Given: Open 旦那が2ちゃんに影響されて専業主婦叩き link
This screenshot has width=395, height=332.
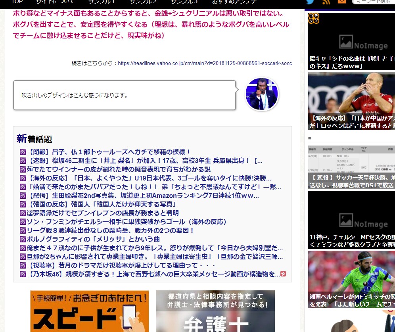Looking at the screenshot, I should (x=155, y=257).
